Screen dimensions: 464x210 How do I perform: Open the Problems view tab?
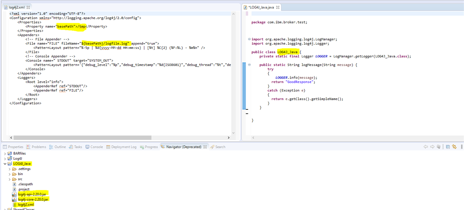36,147
